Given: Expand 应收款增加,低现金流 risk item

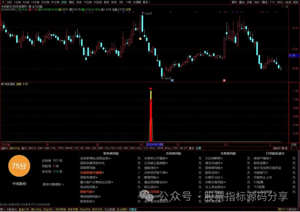Looking at the screenshot, I should [x=95, y=158].
